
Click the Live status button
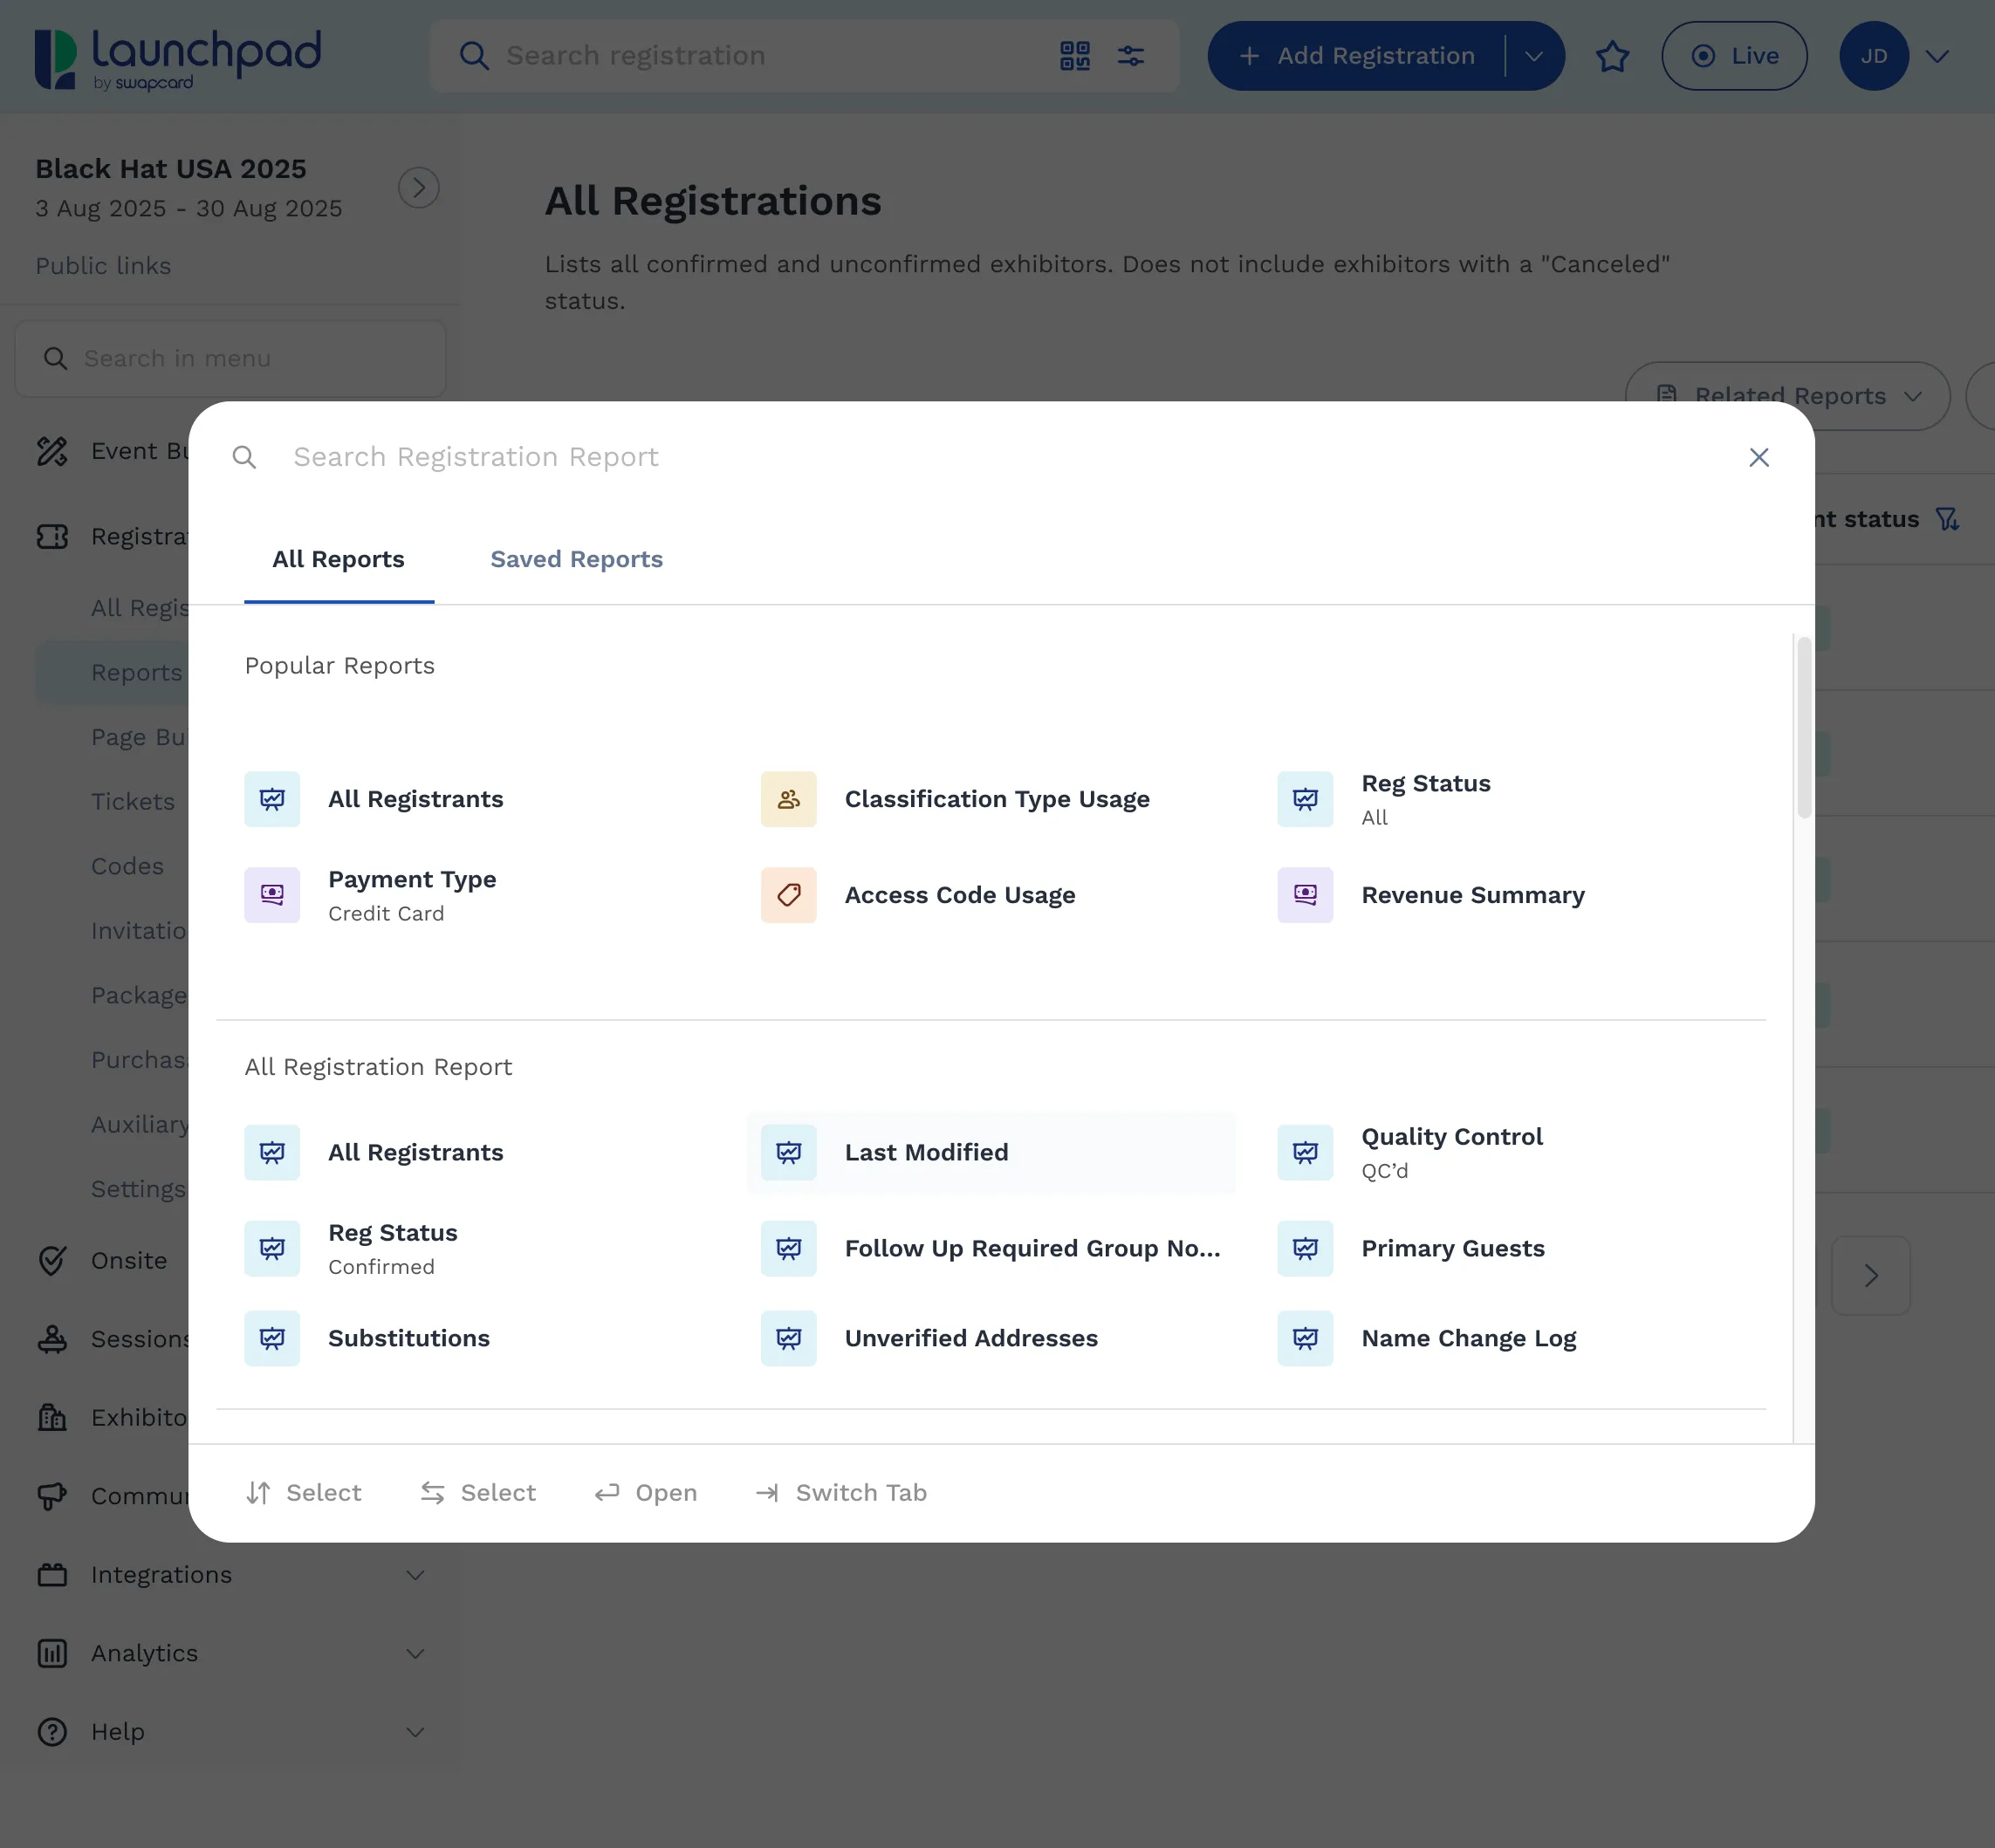click(1734, 56)
